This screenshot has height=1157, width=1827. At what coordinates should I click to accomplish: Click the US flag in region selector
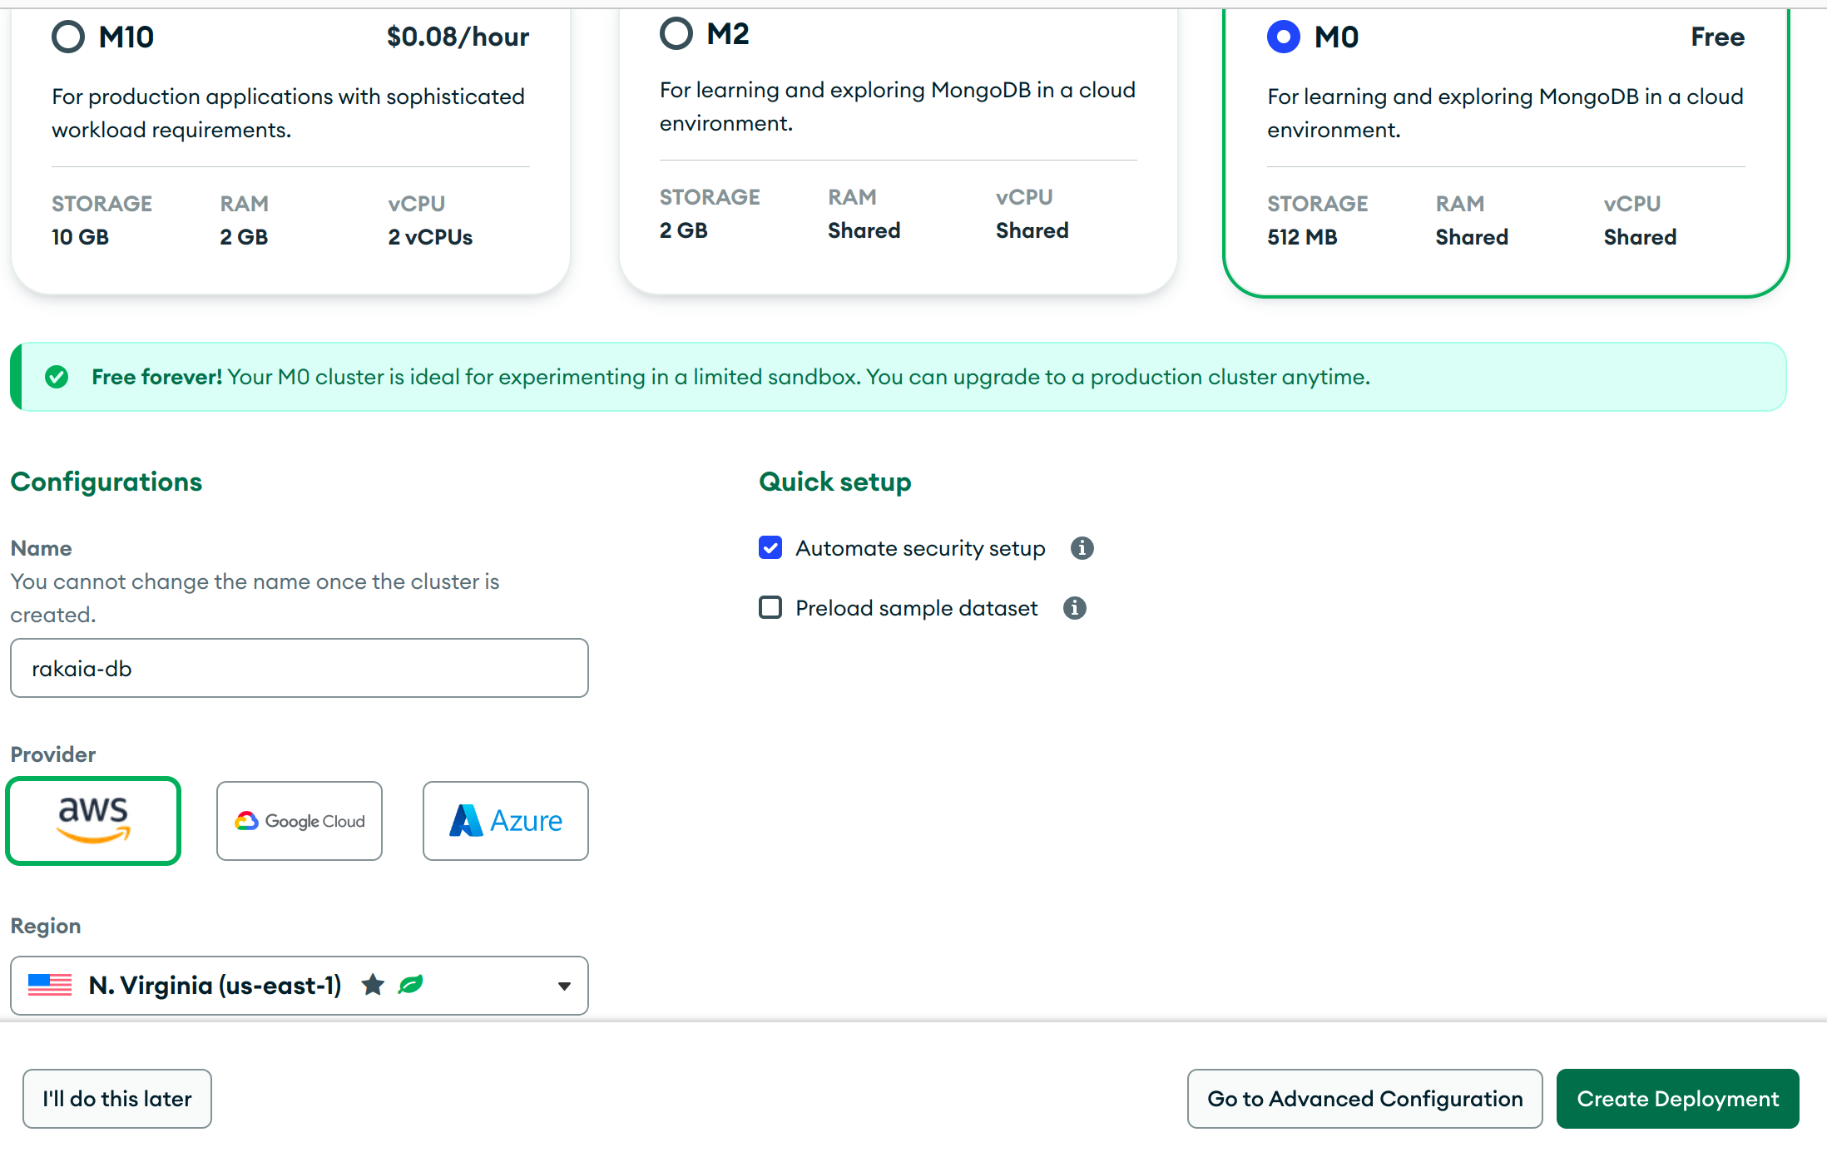click(50, 985)
